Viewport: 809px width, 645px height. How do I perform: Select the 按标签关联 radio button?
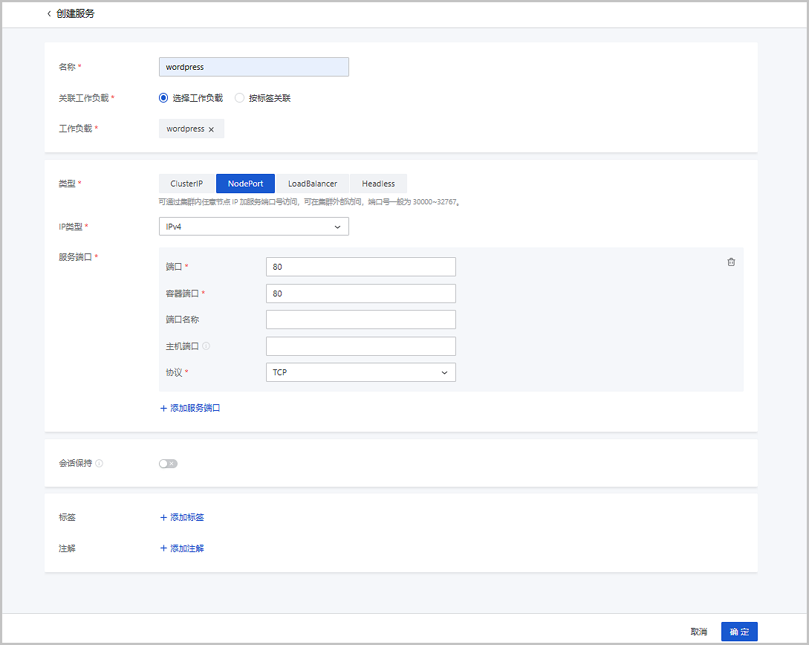pos(239,97)
